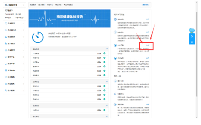Click the 宝贝管理 bag icon in the sidebar

point(6,43)
